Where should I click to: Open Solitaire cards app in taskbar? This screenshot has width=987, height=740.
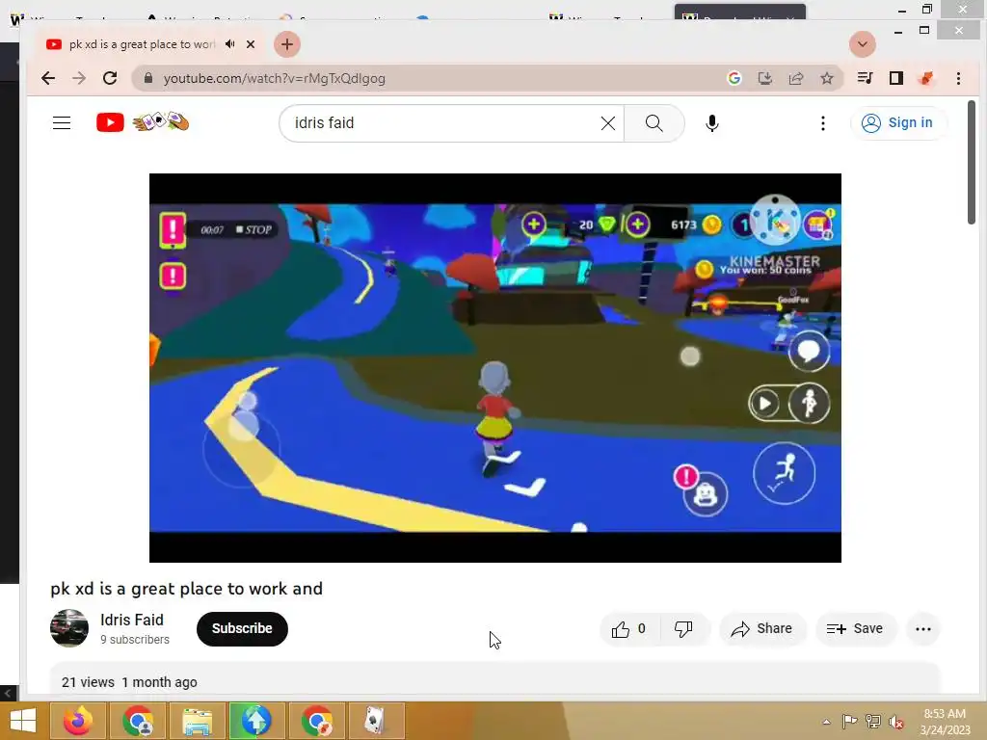click(376, 721)
